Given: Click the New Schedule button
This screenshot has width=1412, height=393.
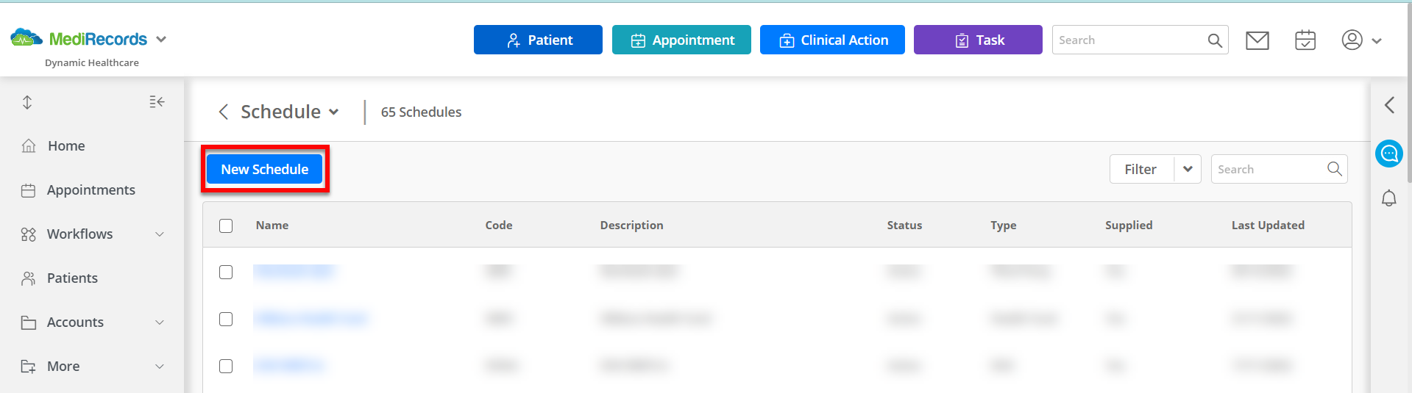Looking at the screenshot, I should [x=265, y=169].
